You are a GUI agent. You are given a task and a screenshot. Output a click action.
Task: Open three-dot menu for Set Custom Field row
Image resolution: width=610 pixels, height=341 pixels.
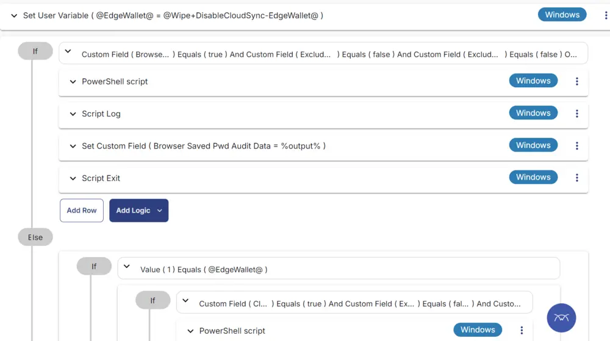coord(577,146)
